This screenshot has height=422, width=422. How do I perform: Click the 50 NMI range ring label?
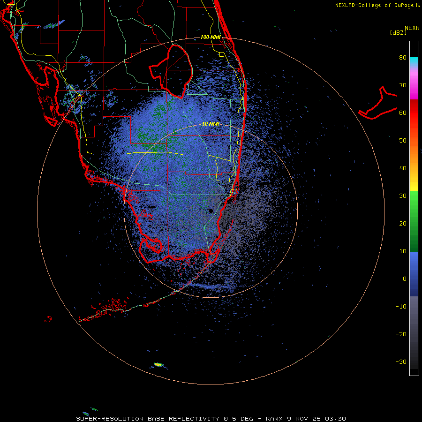point(211,124)
